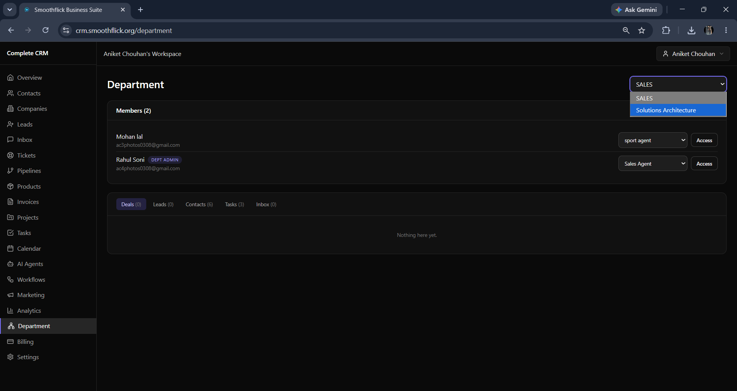Open the tab search dropdown arrow
This screenshot has height=391, width=737.
pos(10,10)
